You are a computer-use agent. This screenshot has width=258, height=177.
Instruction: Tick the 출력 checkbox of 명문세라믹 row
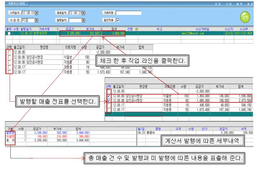[x=9, y=33]
